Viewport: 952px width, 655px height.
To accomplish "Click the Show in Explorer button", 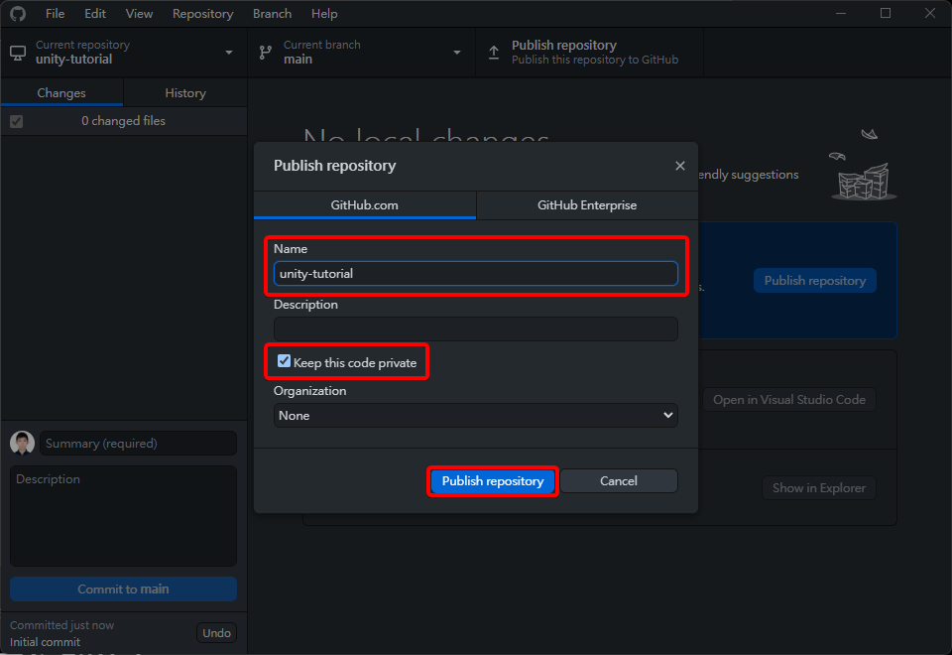I will coord(819,488).
